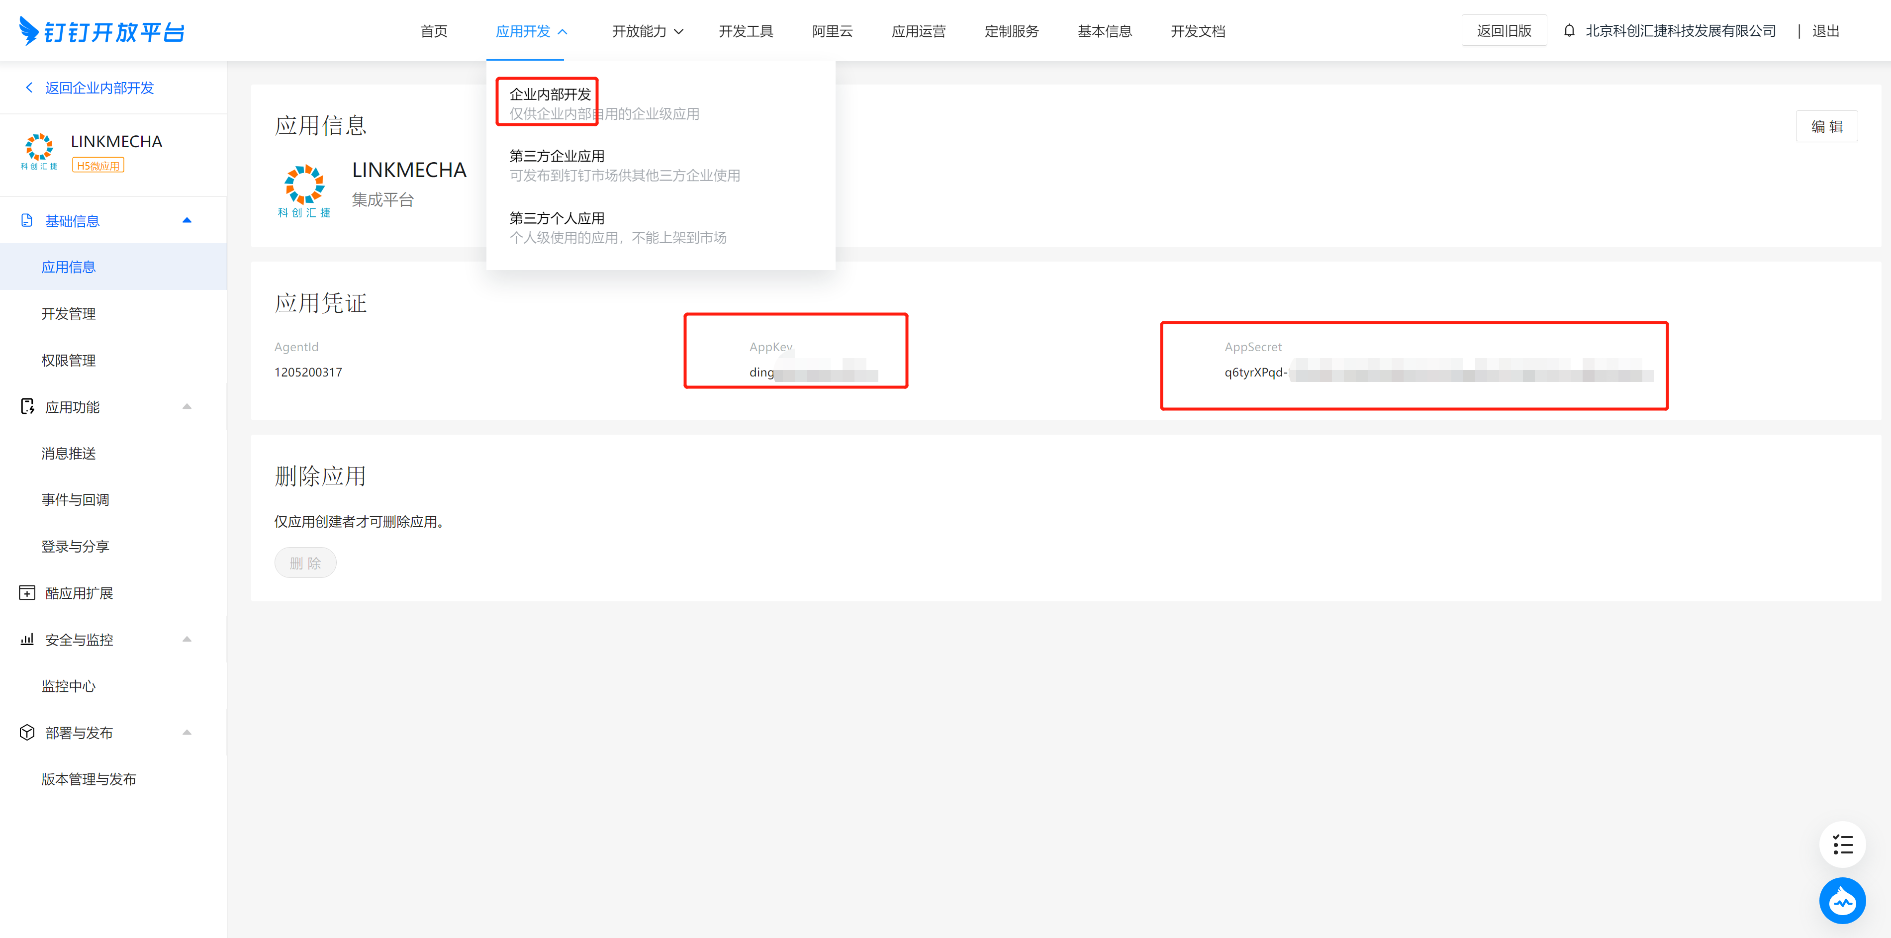This screenshot has width=1891, height=938.
Task: Click the 应用凭证 section heading
Action: pyautogui.click(x=321, y=302)
